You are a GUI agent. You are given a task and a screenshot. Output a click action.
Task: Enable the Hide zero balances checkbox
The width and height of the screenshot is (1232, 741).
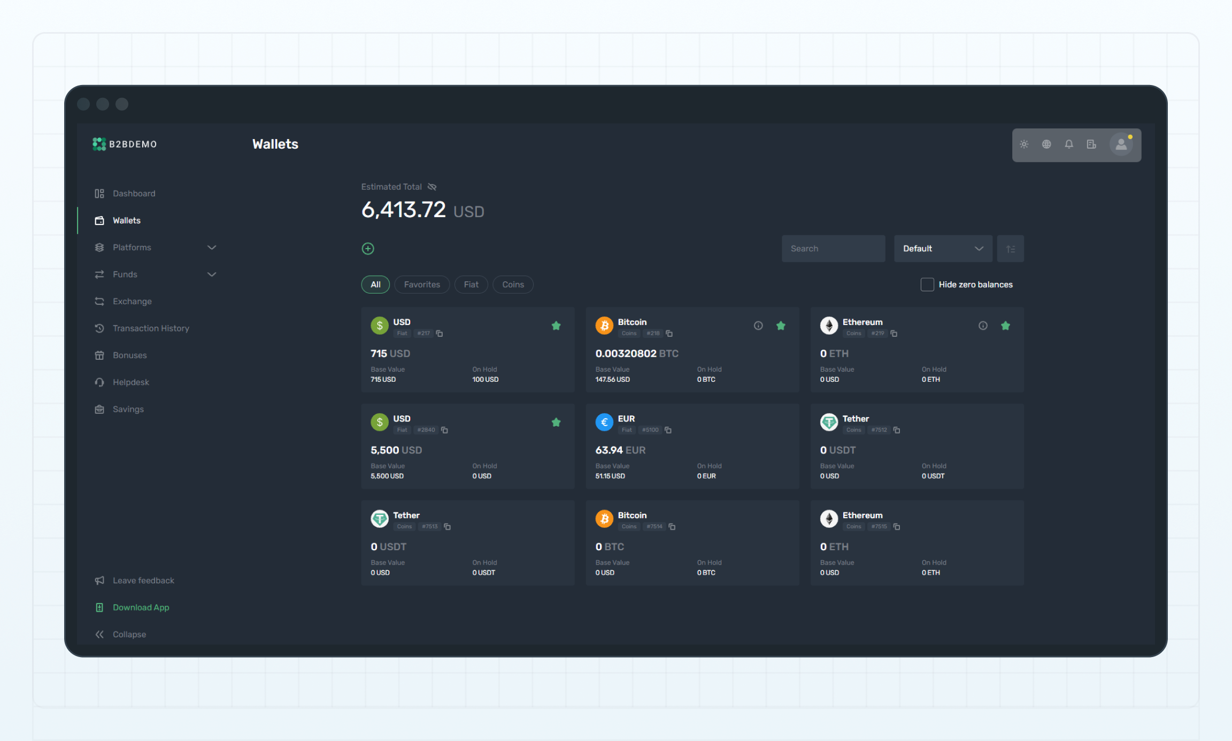[x=927, y=284]
